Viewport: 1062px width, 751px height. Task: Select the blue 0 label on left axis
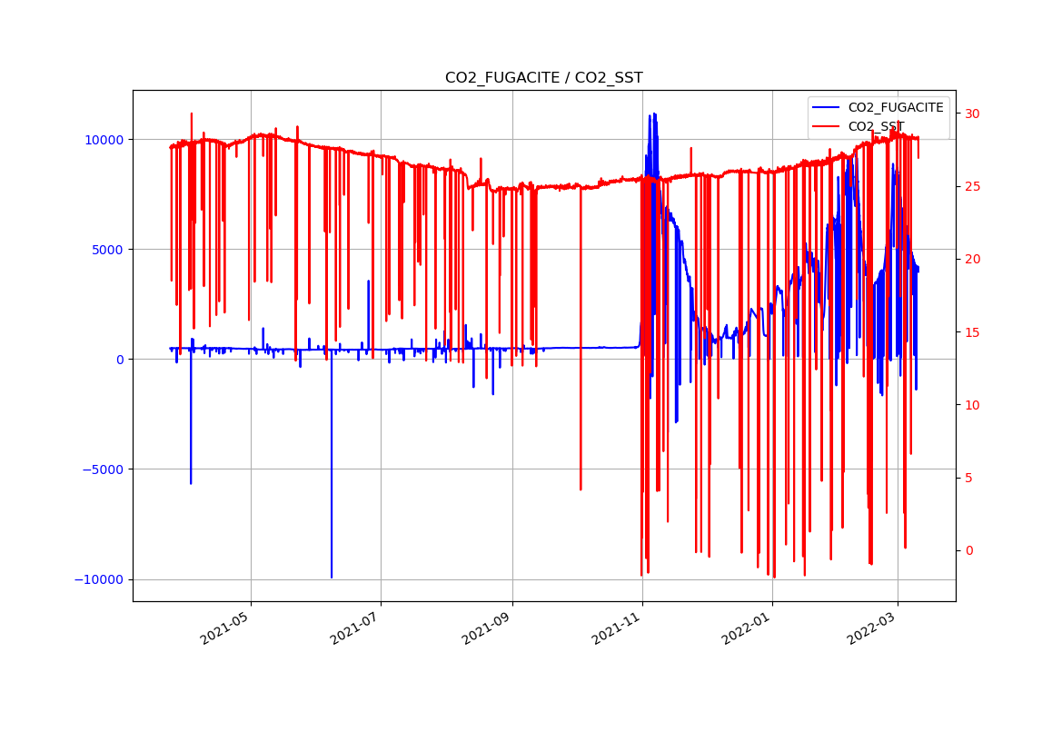click(x=121, y=360)
